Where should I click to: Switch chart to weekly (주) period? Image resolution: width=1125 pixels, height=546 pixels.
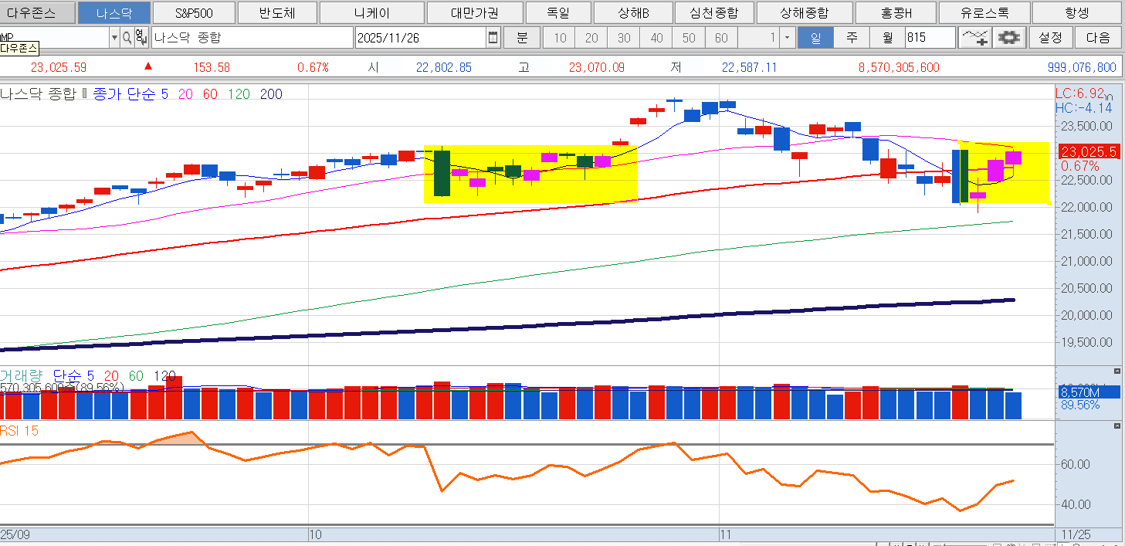pos(852,38)
